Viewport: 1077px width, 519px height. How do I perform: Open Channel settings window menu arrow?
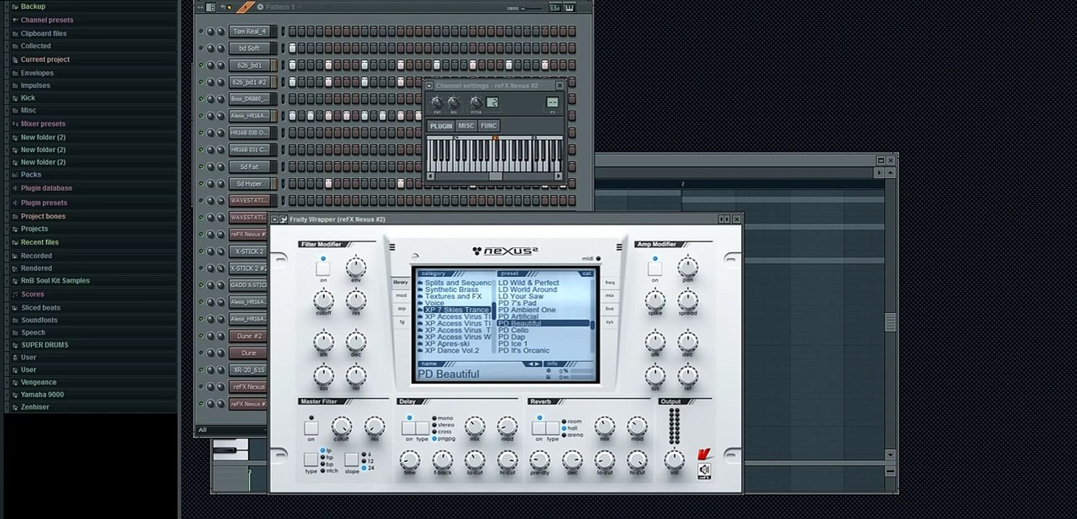[x=430, y=86]
